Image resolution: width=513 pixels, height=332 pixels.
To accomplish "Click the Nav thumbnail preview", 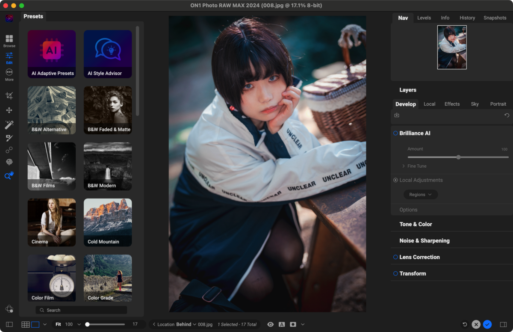I will pyautogui.click(x=452, y=47).
